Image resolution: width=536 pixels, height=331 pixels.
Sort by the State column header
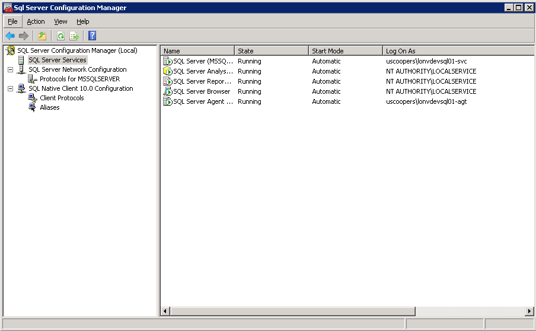272,51
